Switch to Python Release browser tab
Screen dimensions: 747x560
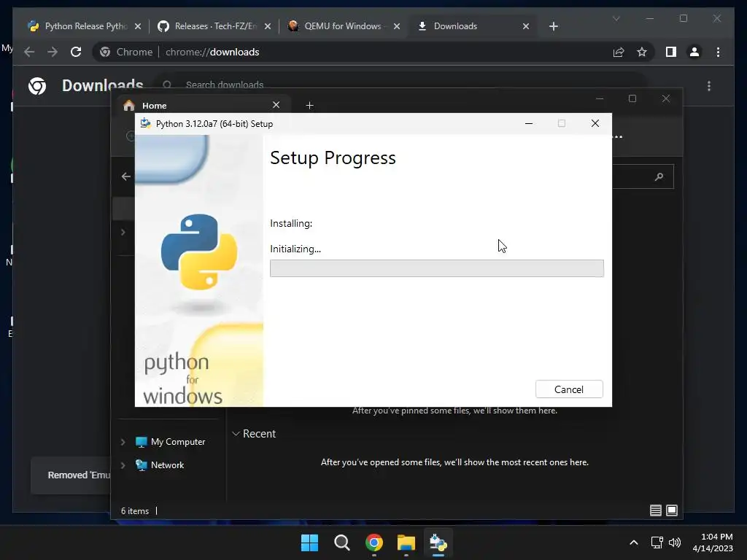tap(86, 26)
